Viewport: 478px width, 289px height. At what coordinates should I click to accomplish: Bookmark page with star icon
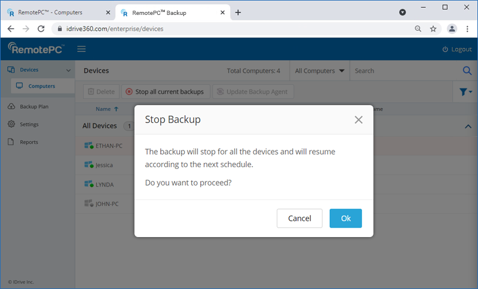pos(433,29)
